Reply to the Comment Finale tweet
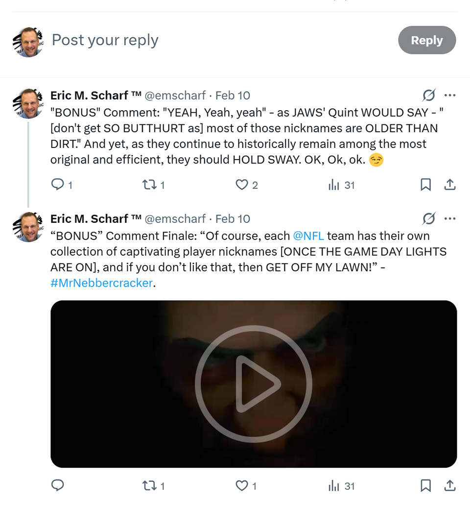This screenshot has height=505, width=470. (58, 485)
